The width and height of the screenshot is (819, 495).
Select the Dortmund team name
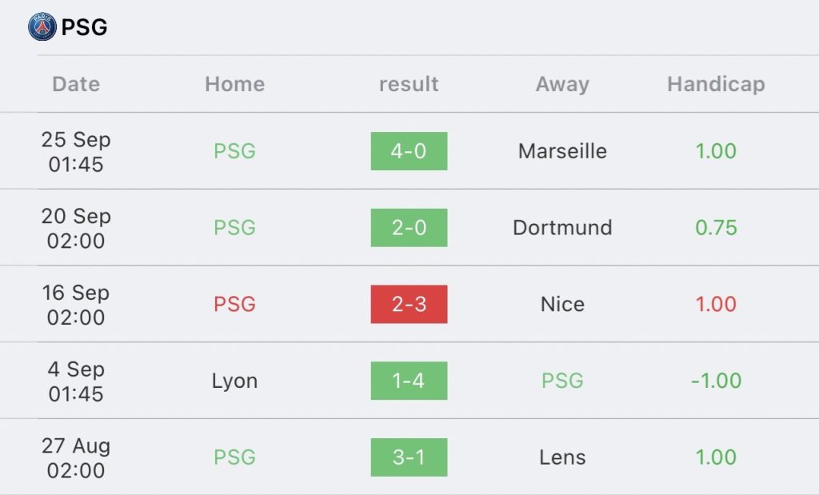coord(562,228)
